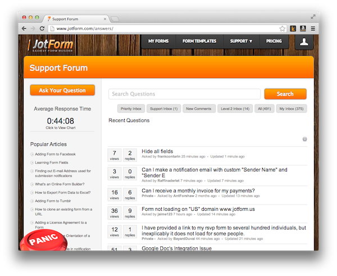This screenshot has width=337, height=276.
Task: Click username BayardDuval
Action: point(184,239)
